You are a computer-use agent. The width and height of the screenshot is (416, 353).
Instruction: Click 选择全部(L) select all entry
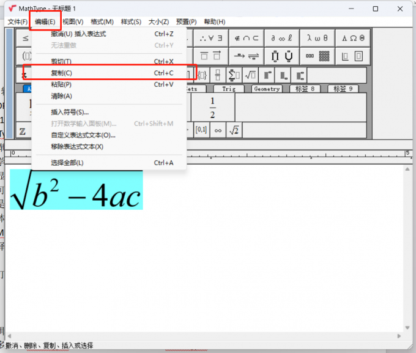(x=67, y=163)
